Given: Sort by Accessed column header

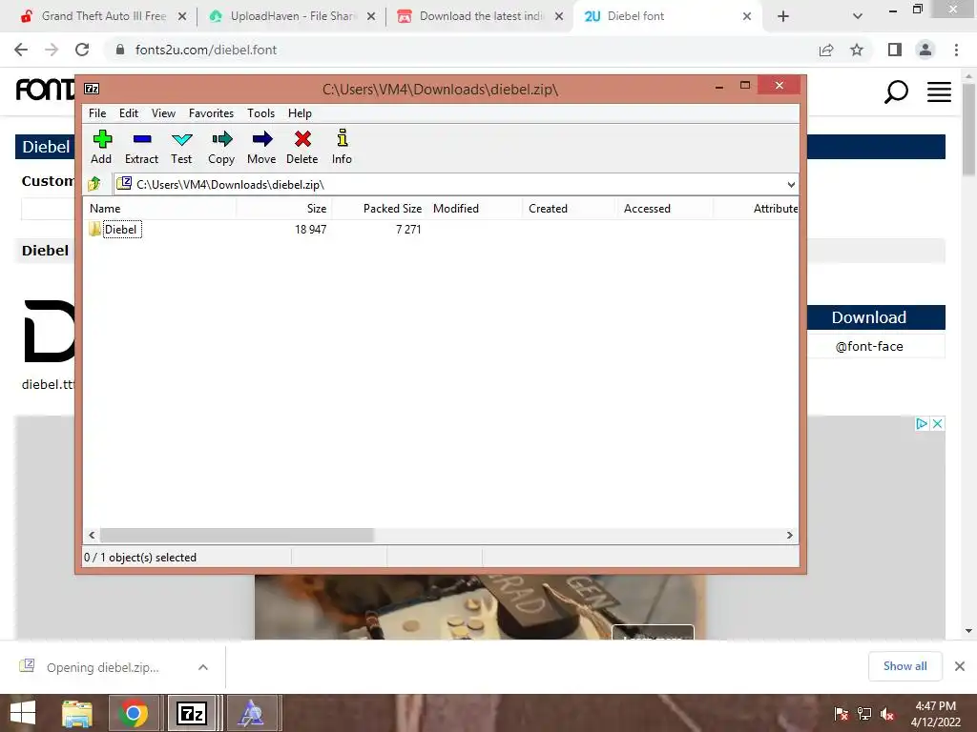Looking at the screenshot, I should (x=665, y=209).
